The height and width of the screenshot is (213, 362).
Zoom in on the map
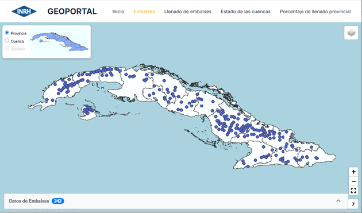coord(353,172)
